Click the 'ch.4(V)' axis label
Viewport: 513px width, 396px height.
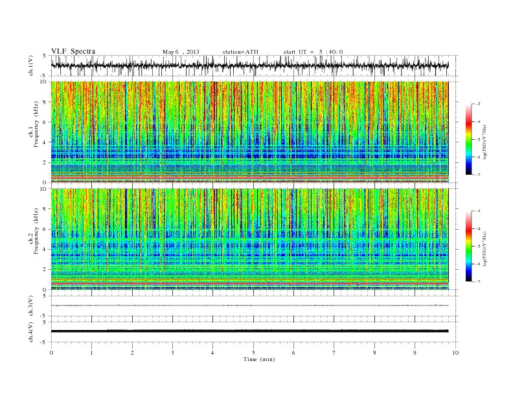[31, 332]
